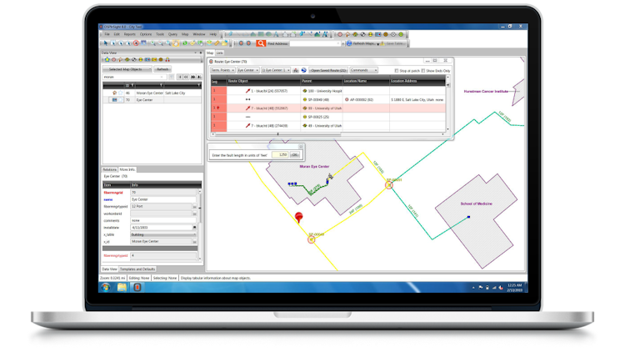Open the File menu

point(107,34)
